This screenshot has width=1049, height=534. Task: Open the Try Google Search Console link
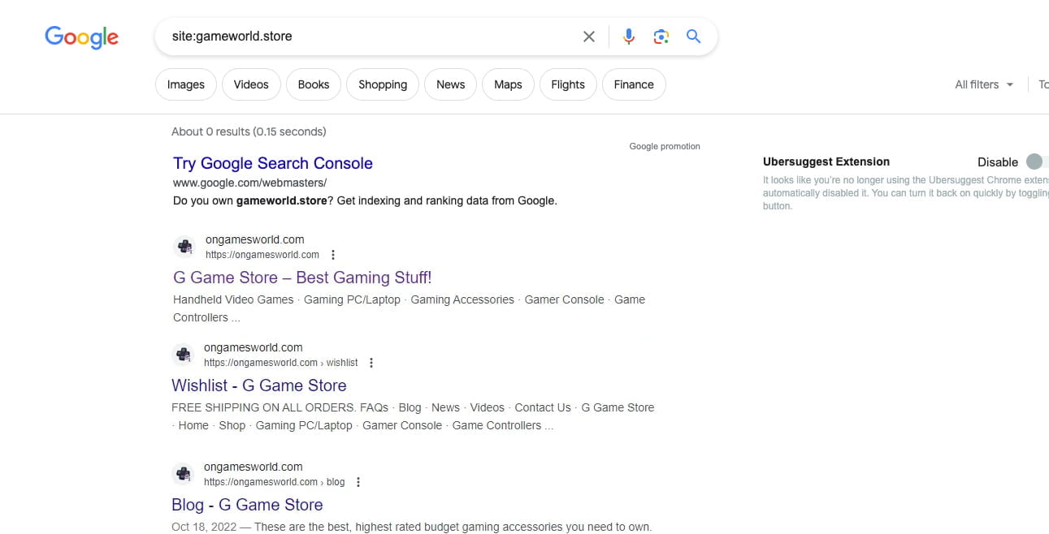(273, 163)
